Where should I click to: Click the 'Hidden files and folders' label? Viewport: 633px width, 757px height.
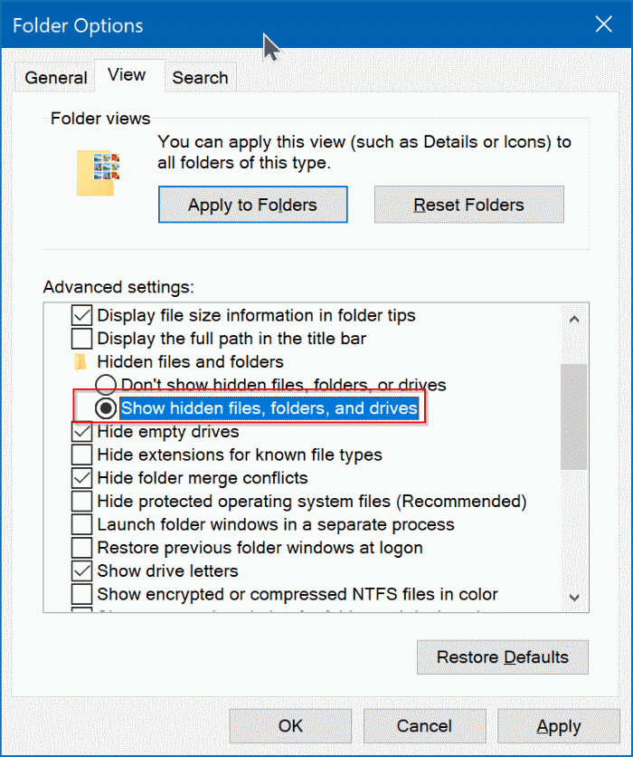pos(191,361)
